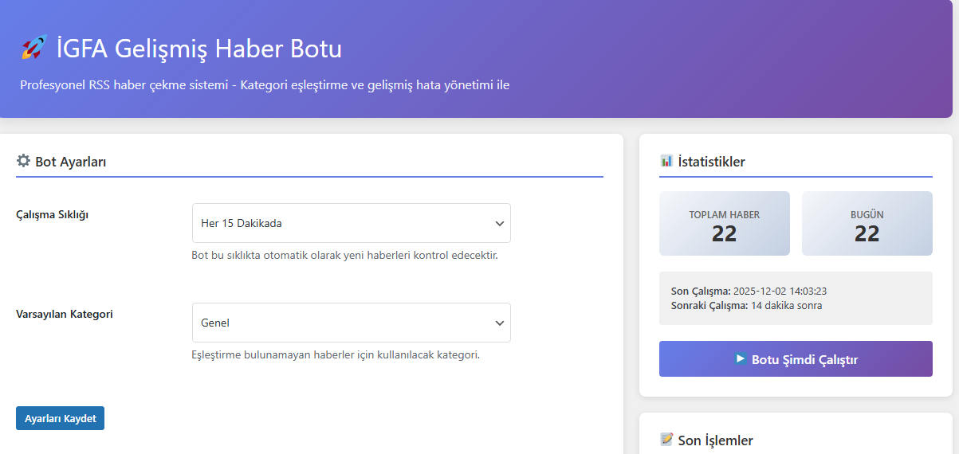The width and height of the screenshot is (959, 454).
Task: Click the chevron arrow on the Genel selector
Action: 500,323
